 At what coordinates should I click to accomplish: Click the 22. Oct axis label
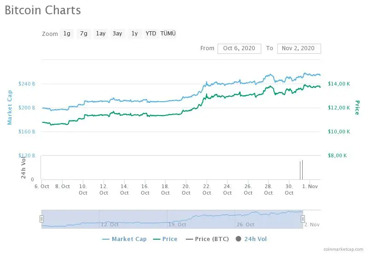tap(207, 190)
